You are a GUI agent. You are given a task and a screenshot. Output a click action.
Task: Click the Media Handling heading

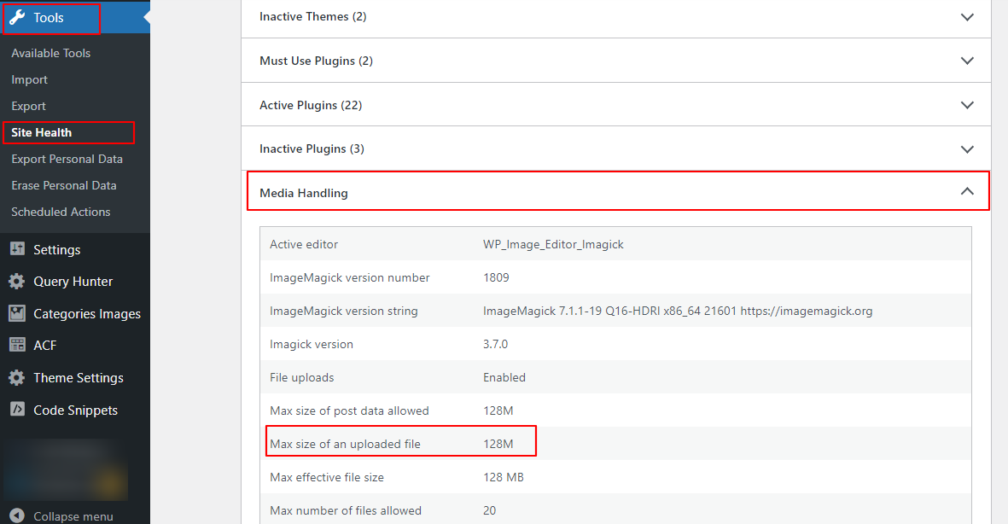pos(304,193)
